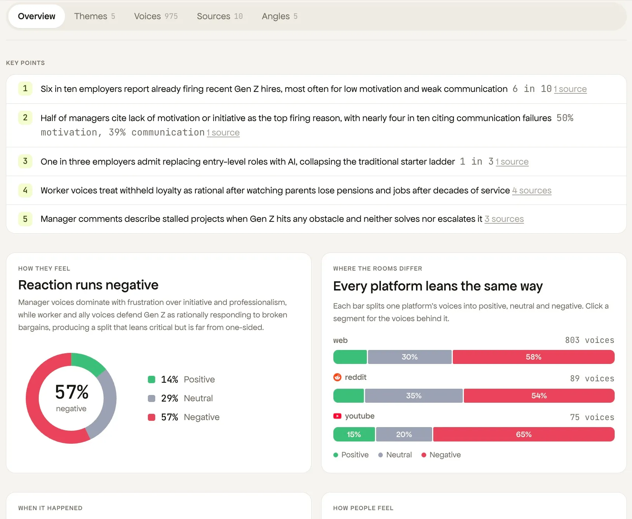
Task: Click the number 2 key point badge
Action: (x=25, y=118)
